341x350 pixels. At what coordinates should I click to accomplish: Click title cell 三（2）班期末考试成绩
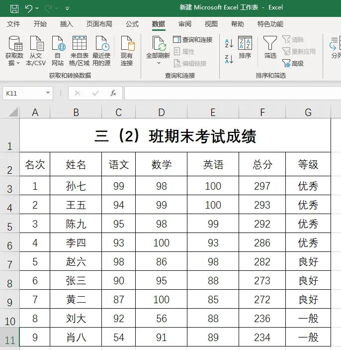pyautogui.click(x=175, y=135)
